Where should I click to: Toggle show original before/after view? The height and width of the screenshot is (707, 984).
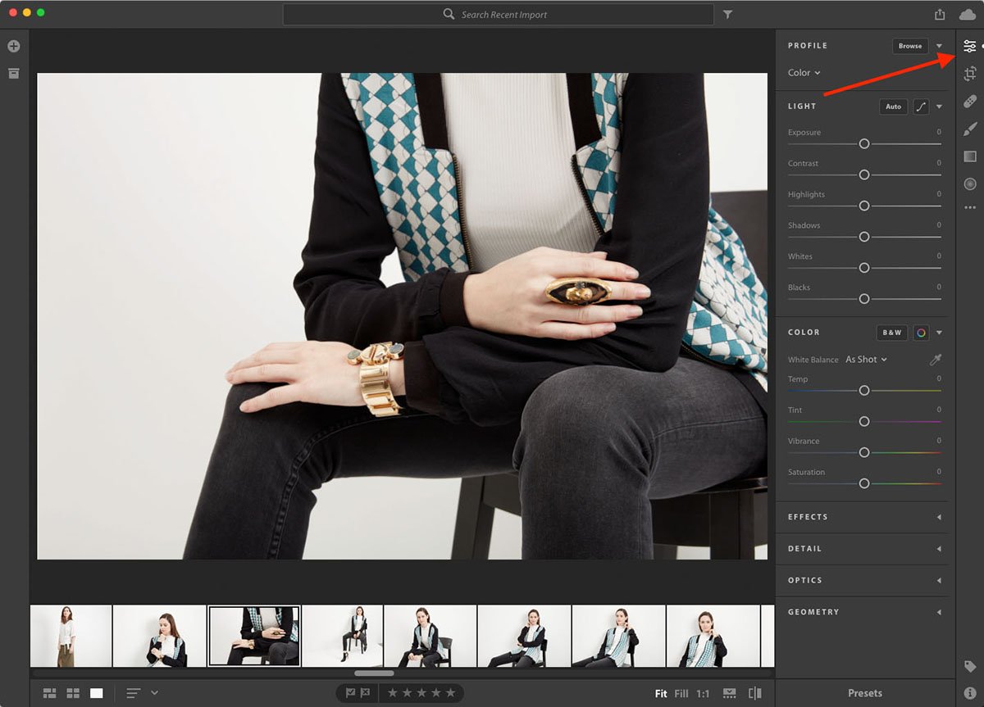[754, 693]
